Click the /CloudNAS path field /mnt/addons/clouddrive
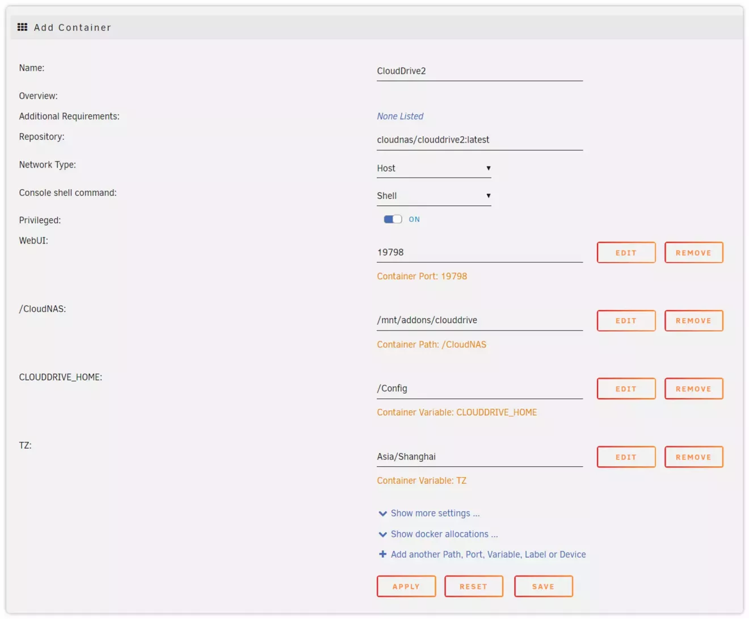 [479, 320]
